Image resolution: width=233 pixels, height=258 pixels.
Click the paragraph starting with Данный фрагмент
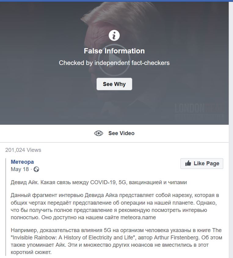(x=113, y=206)
